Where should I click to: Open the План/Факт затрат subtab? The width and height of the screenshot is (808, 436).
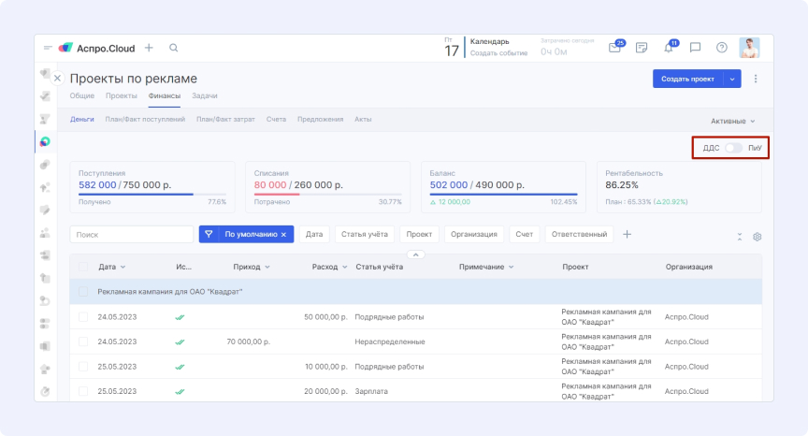225,120
